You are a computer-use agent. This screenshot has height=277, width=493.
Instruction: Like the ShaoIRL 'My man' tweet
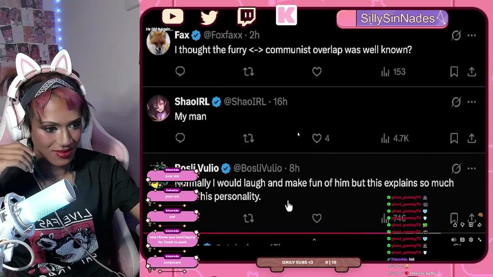click(x=317, y=138)
